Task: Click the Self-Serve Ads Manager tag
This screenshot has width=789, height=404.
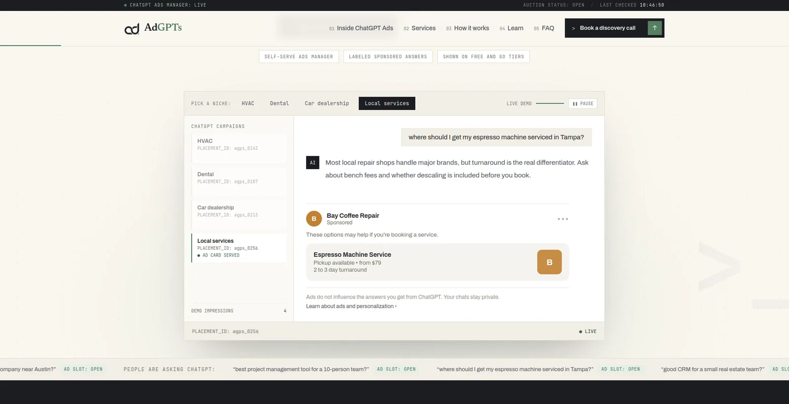Action: pyautogui.click(x=299, y=57)
